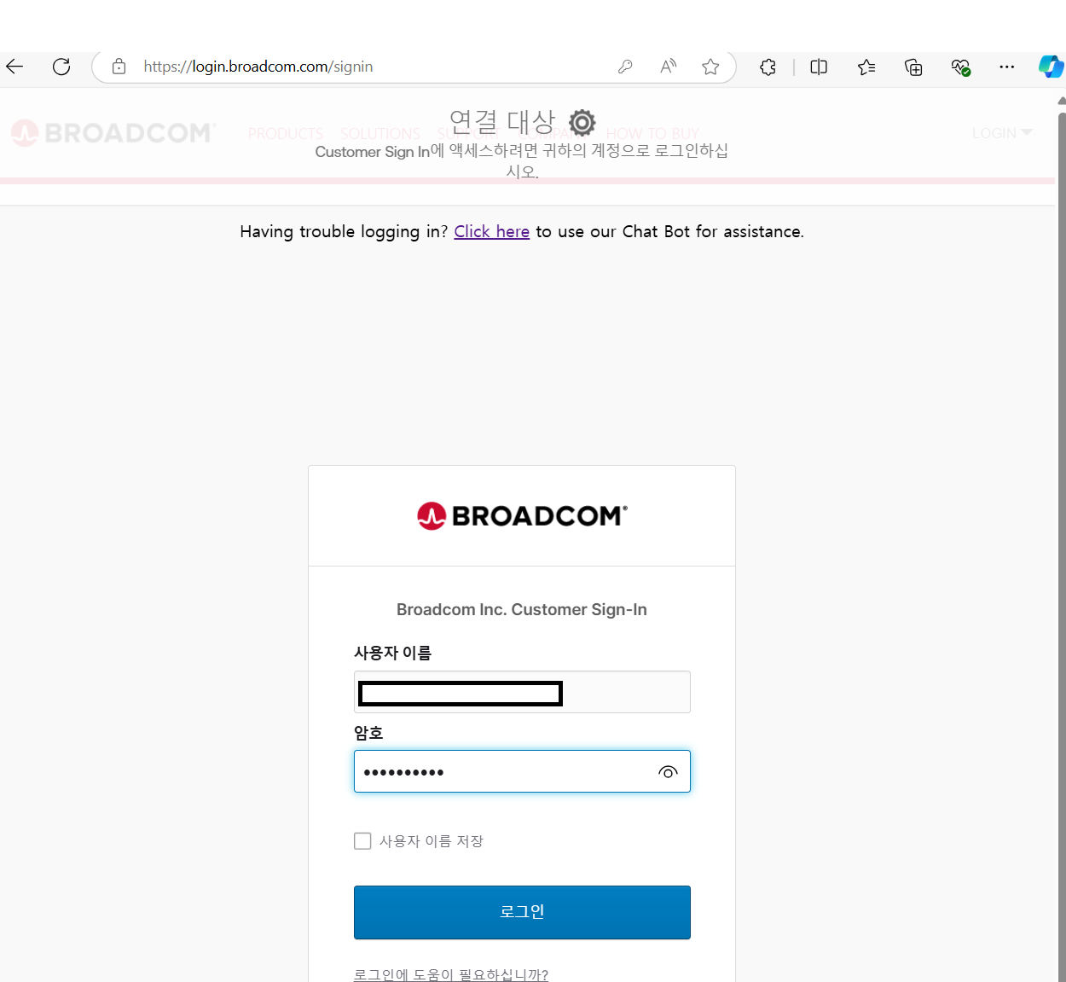Check the 사용자 이름 저장 checkbox
The height and width of the screenshot is (982, 1066).
362,841
